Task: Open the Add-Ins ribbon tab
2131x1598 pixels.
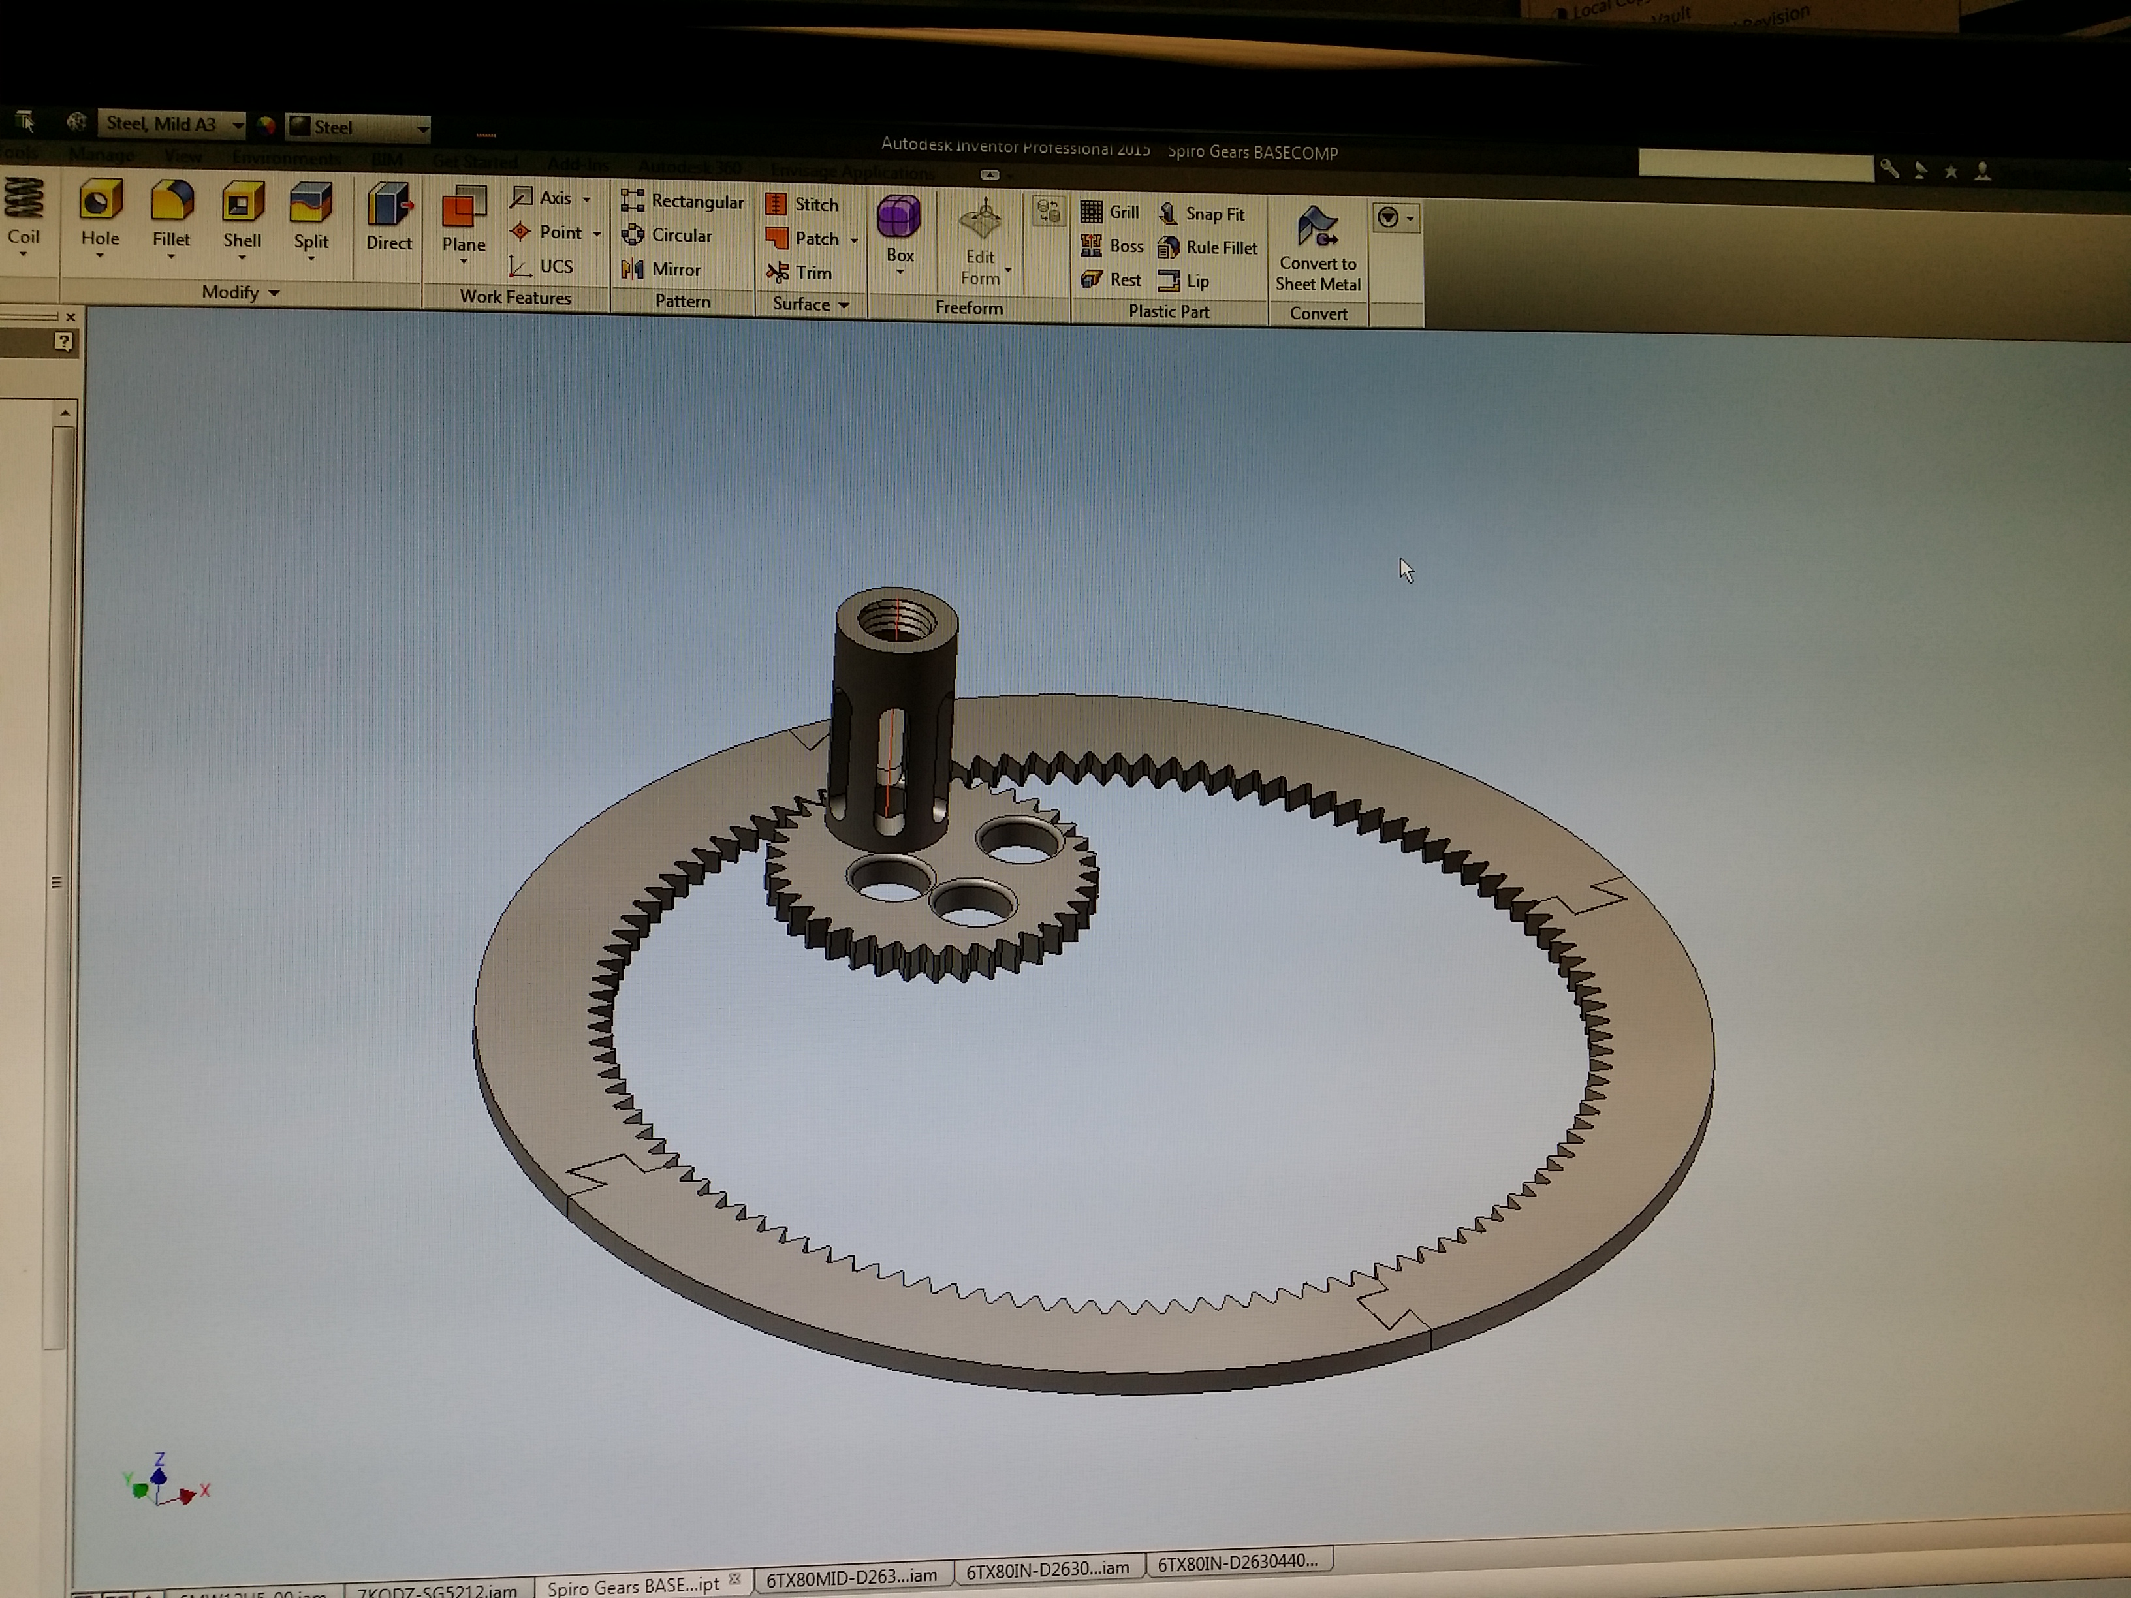Action: [578, 164]
